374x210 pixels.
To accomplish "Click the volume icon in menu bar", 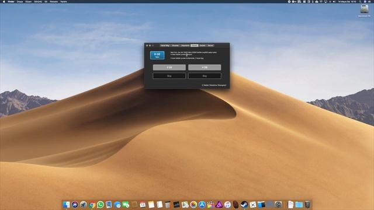I will pos(334,2).
